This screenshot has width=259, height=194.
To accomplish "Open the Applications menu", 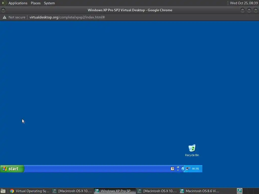I will (x=18, y=3).
